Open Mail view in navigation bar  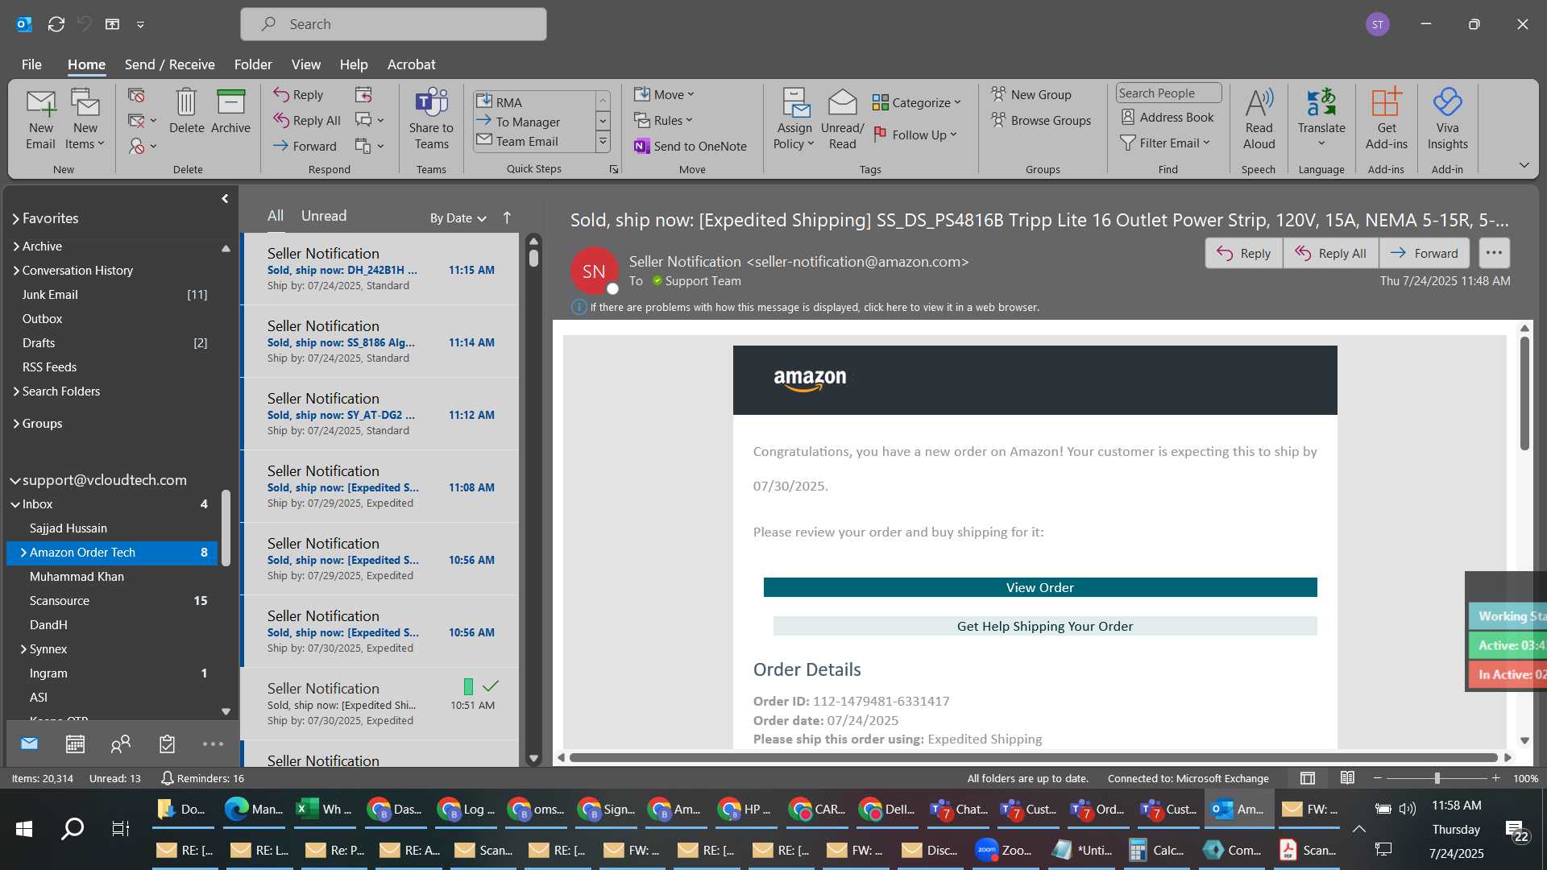point(29,744)
